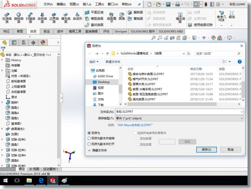
Task: Switch to the 特征 ribbon tab
Action: coord(6,31)
